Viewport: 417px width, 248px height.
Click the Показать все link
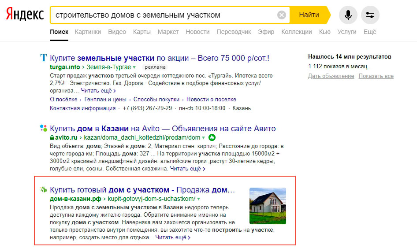coord(376,76)
